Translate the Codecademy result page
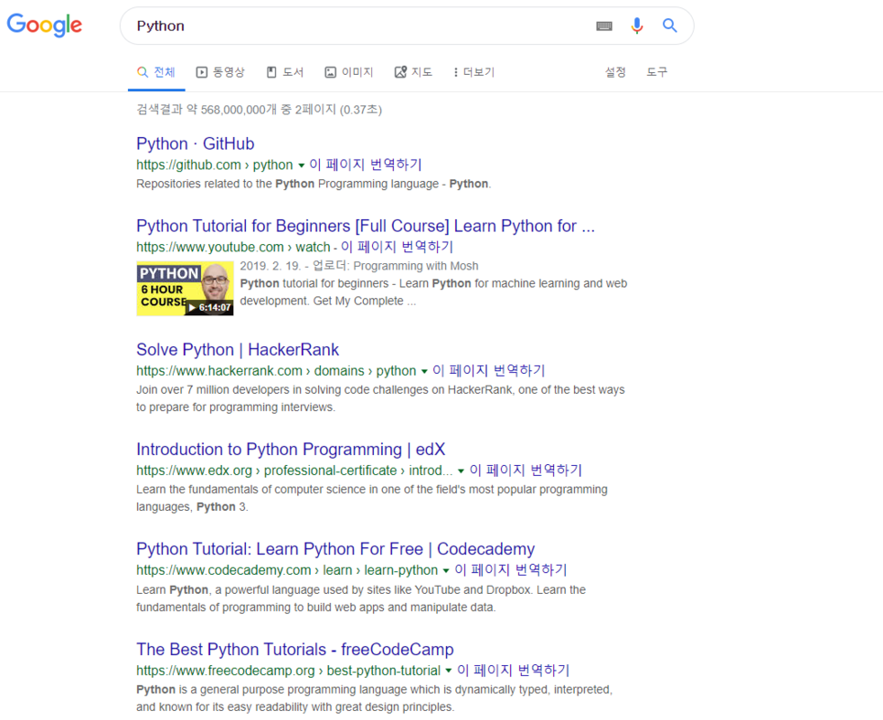883x720 pixels. (x=511, y=569)
